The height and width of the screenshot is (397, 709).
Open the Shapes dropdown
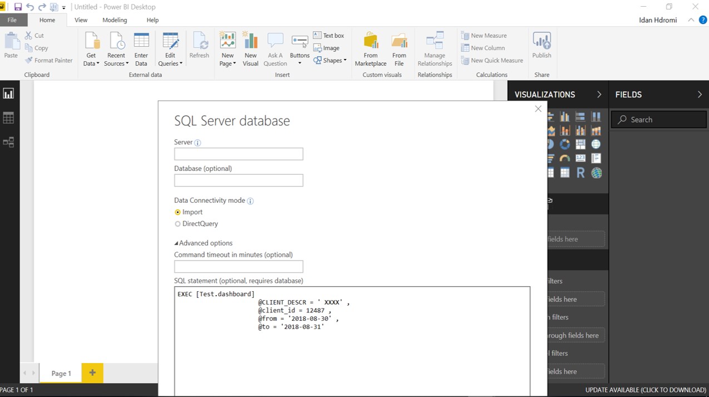pyautogui.click(x=330, y=60)
